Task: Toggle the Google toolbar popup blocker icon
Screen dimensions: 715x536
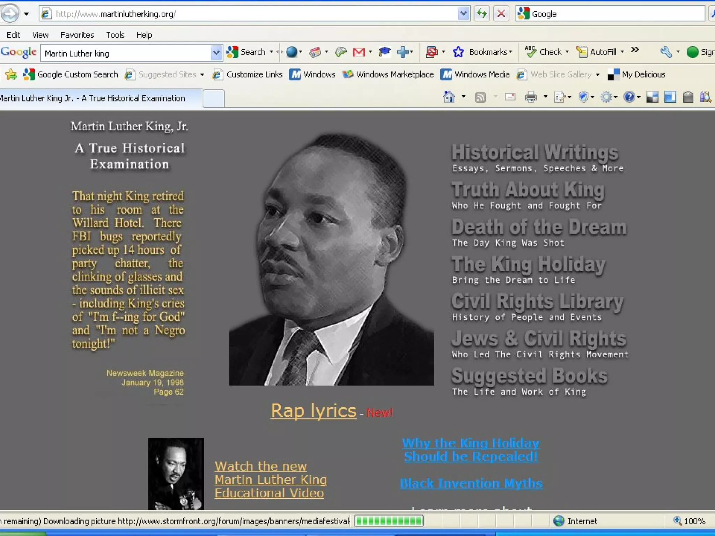Action: [x=432, y=52]
